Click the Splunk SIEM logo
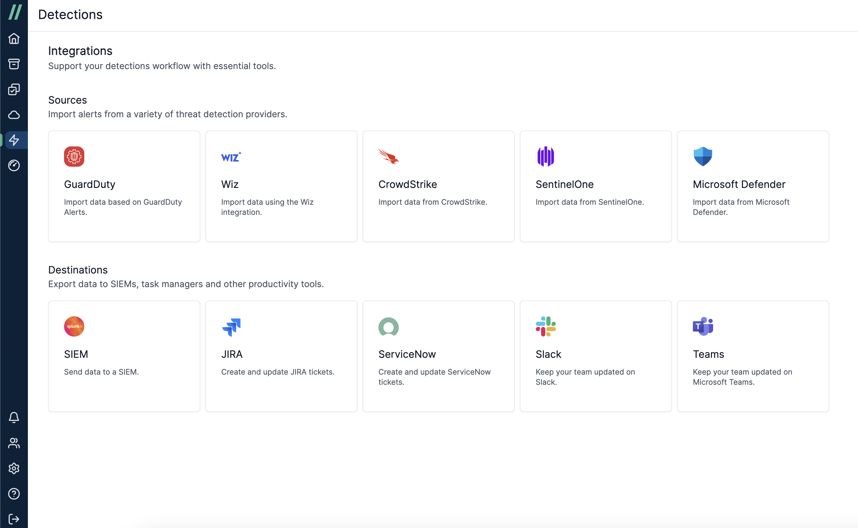Image resolution: width=858 pixels, height=528 pixels. (x=74, y=326)
